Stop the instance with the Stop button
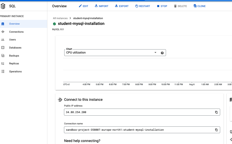Image resolution: width=232 pixels, height=144 pixels. 162,6
